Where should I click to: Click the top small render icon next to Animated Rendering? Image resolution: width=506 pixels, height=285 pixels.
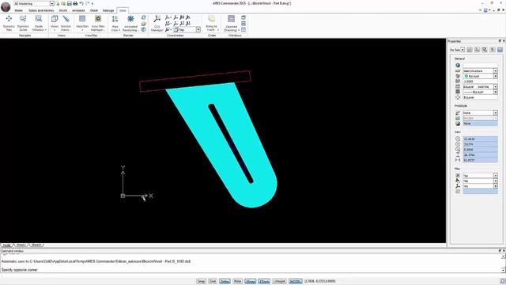(144, 17)
